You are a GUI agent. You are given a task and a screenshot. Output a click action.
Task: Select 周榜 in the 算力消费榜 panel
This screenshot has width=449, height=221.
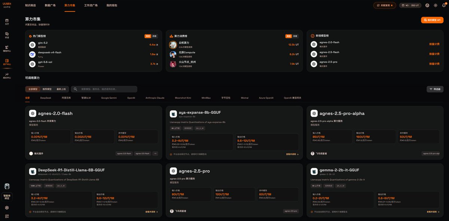(x=288, y=36)
